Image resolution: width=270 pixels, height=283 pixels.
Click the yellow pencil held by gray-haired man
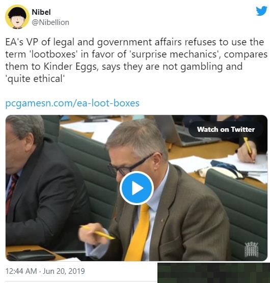[97, 233]
